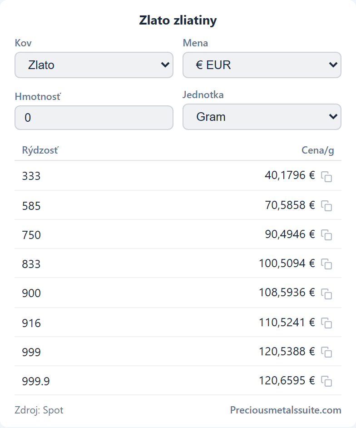Open the Kov dropdown showing Zlato
Screen dimensions: 356x428
(x=94, y=65)
